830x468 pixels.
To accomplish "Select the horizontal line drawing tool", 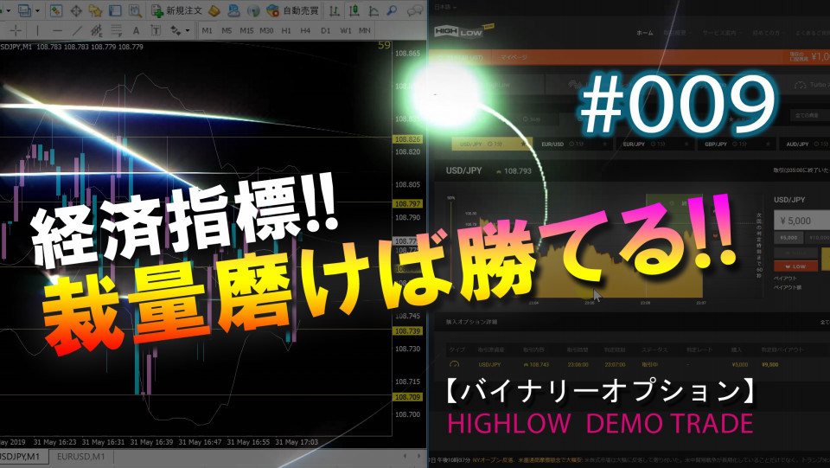I will coord(57,30).
